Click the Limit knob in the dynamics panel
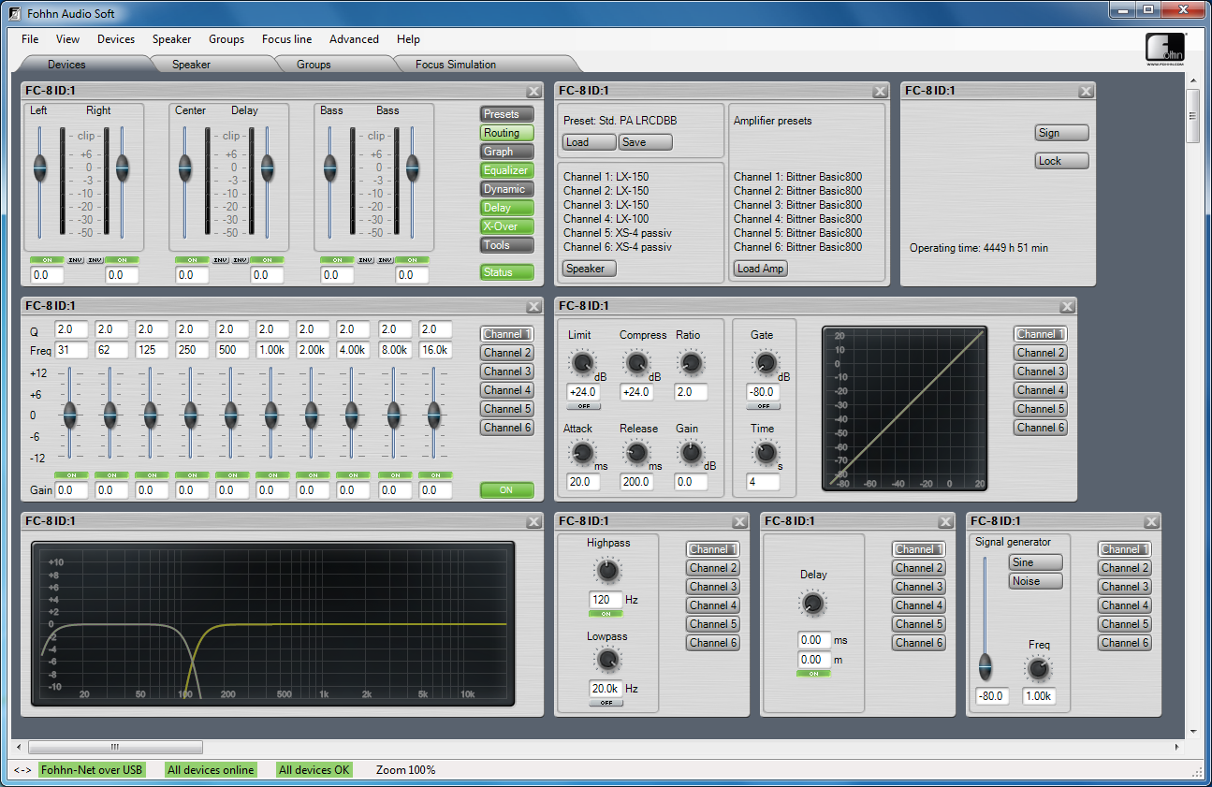 pos(581,363)
